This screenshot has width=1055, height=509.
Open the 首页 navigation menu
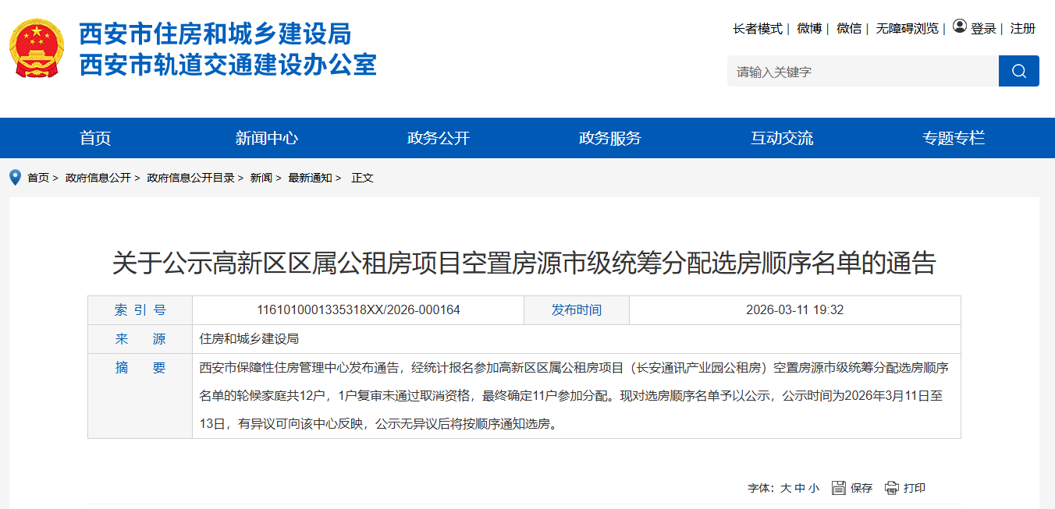click(95, 138)
